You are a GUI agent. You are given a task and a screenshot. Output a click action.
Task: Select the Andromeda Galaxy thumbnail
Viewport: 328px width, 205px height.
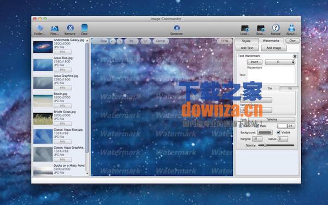(x=43, y=47)
